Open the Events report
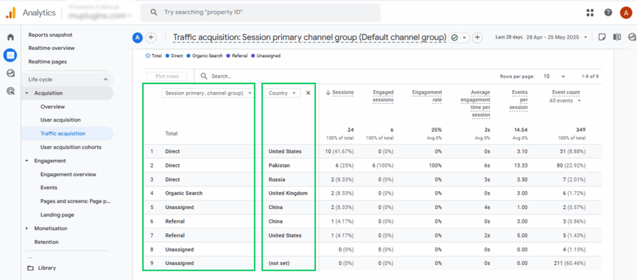 pos(49,188)
